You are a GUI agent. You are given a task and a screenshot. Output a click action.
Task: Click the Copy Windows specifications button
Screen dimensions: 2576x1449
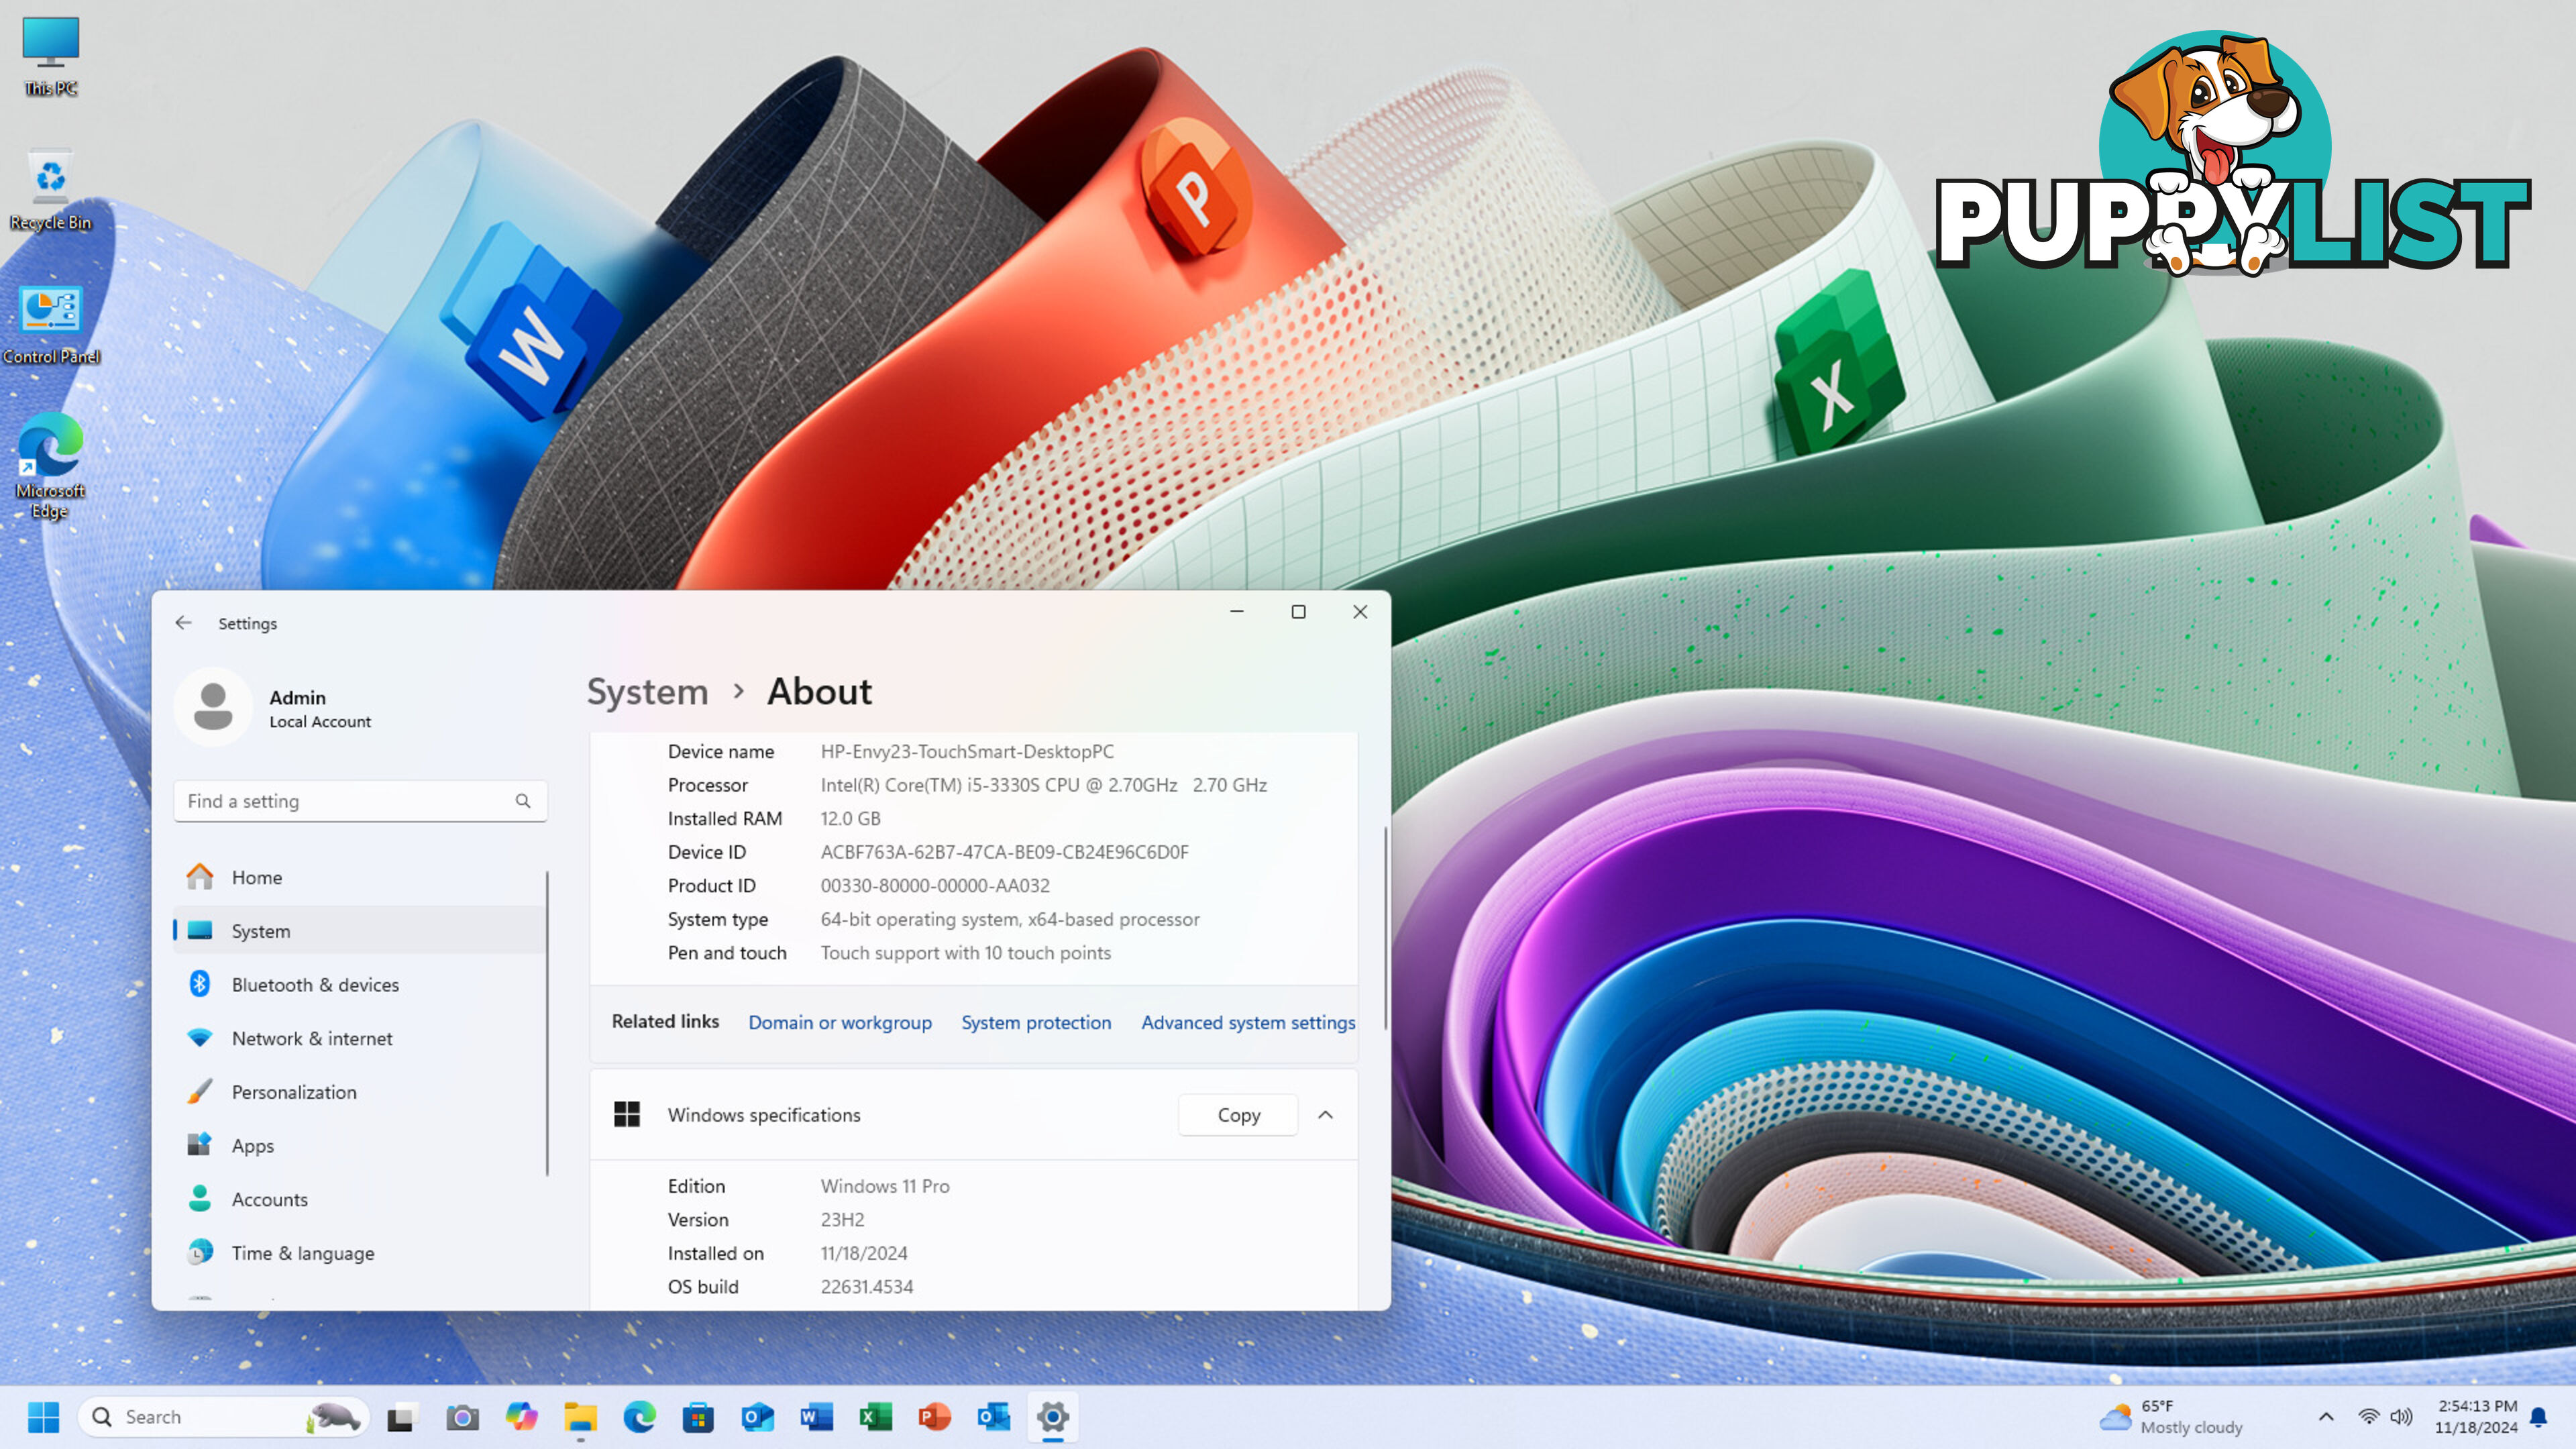(x=1238, y=1115)
